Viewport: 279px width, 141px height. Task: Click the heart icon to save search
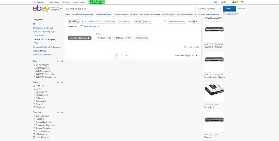pos(81,26)
